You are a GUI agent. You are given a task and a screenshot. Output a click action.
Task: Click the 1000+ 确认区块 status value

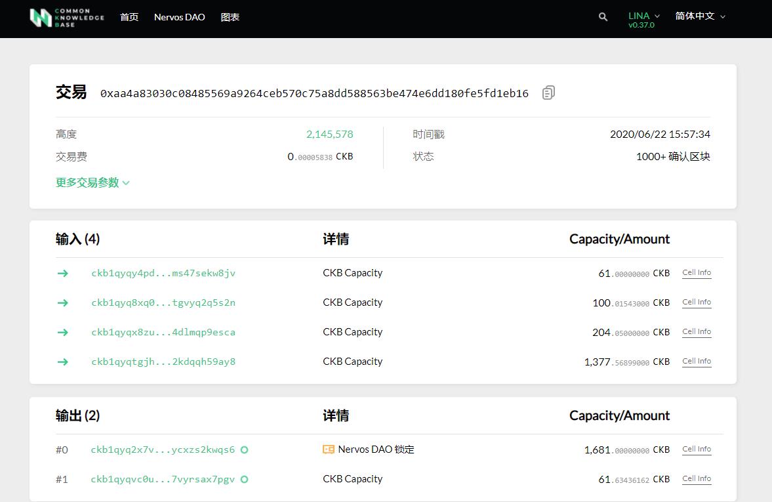673,157
